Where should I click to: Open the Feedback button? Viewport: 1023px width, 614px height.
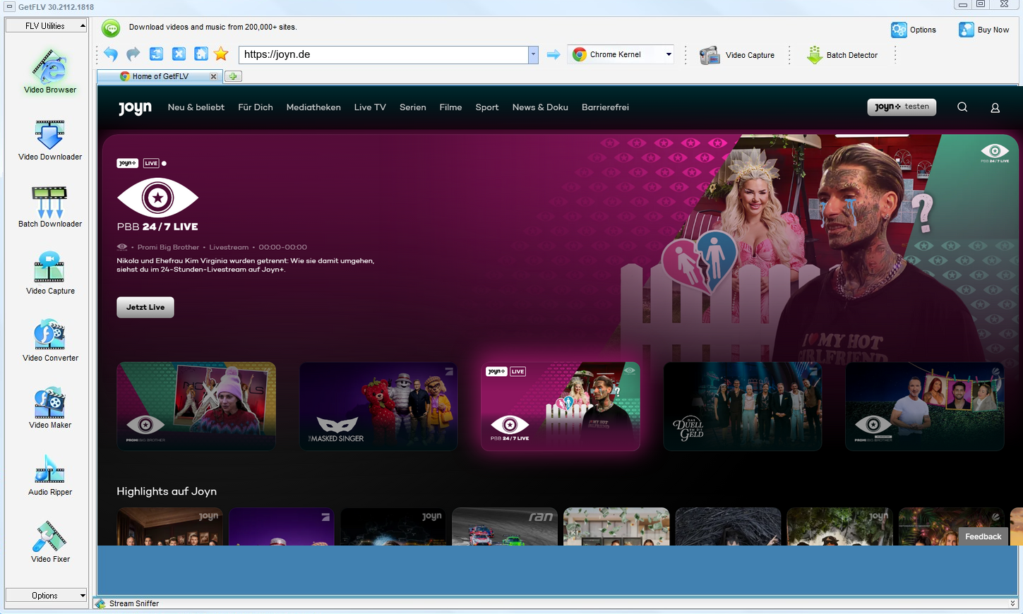983,536
